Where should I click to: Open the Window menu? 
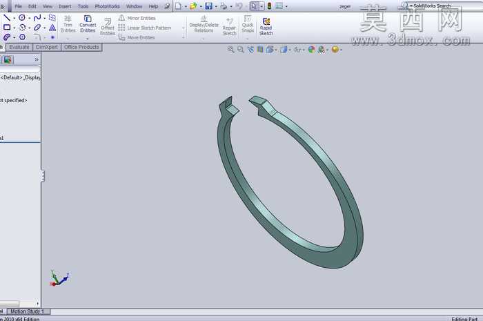click(x=135, y=6)
